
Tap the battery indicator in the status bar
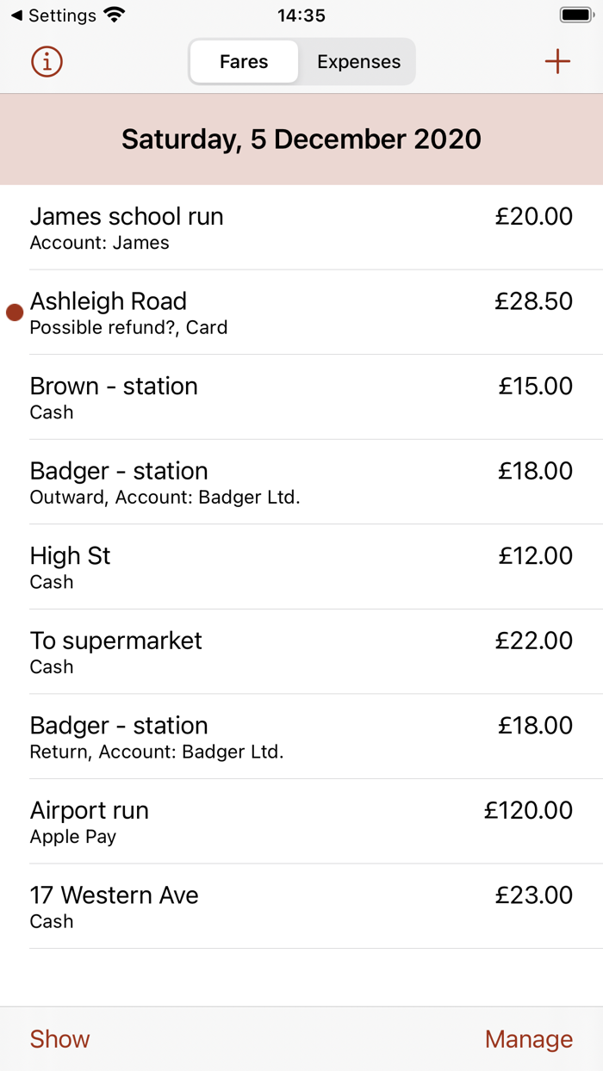click(575, 14)
